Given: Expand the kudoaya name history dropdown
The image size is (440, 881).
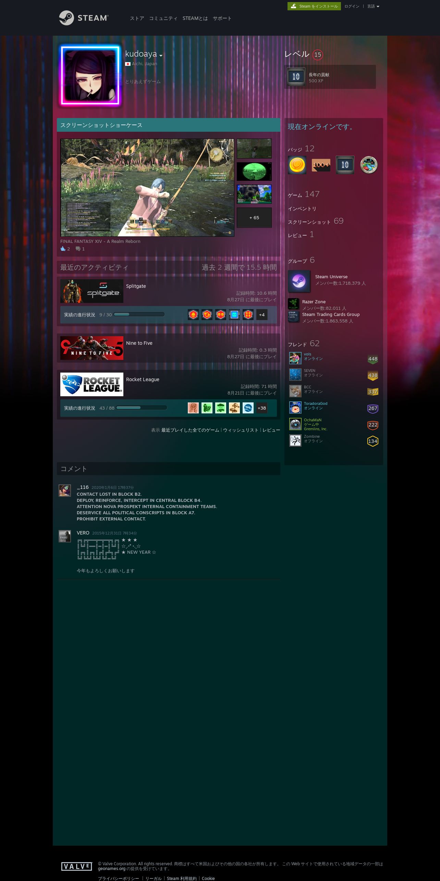Looking at the screenshot, I should tap(161, 56).
